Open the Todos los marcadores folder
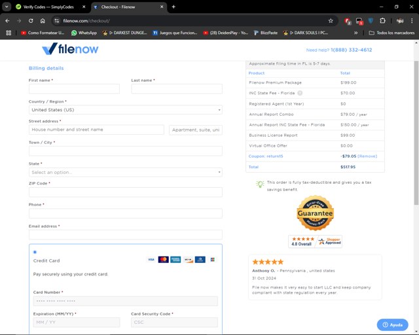This screenshot has width=419, height=335. 392,33
